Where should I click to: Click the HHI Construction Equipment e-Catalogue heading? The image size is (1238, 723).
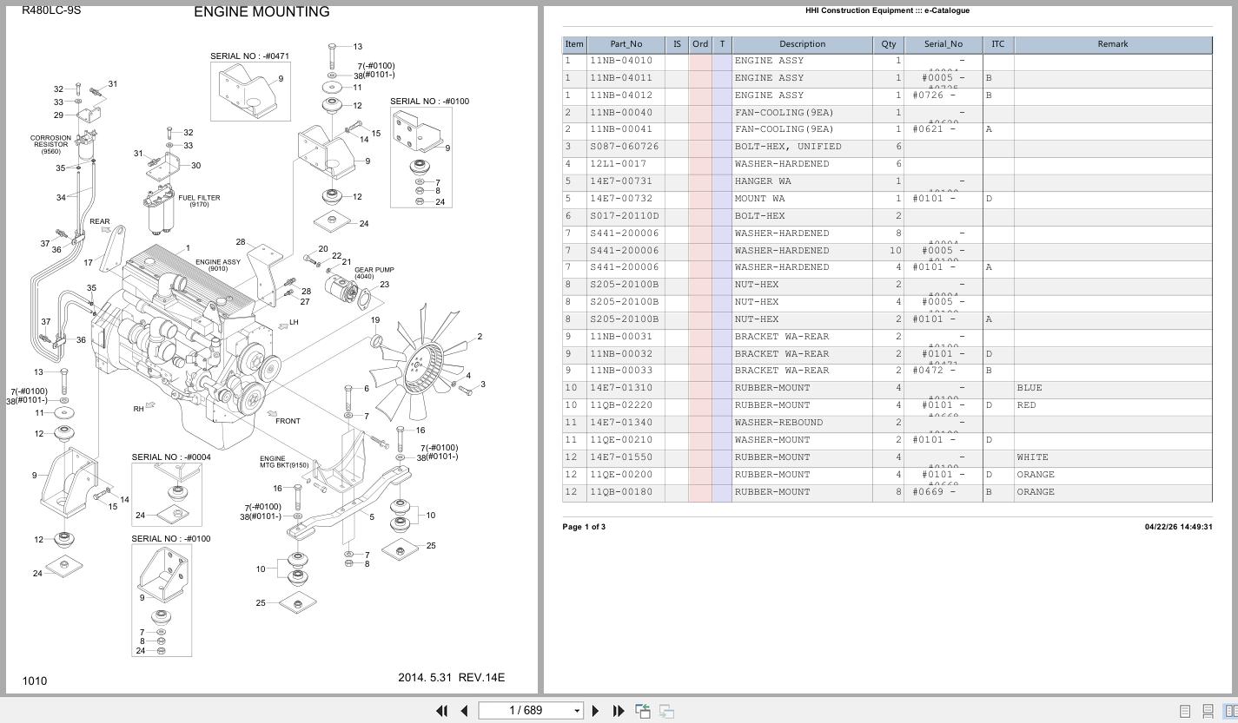pos(887,10)
